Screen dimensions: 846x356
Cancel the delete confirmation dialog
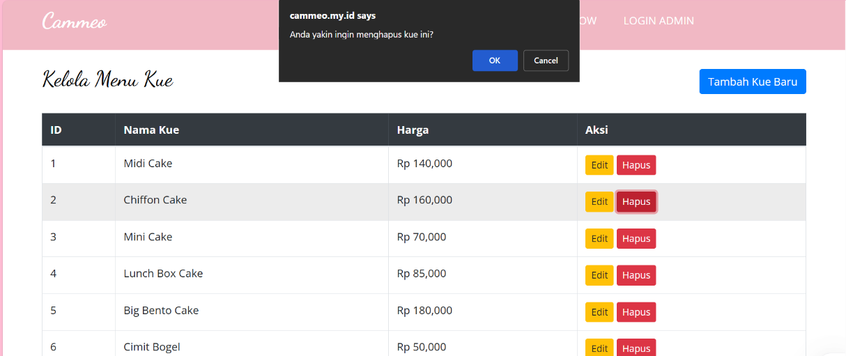coord(546,61)
